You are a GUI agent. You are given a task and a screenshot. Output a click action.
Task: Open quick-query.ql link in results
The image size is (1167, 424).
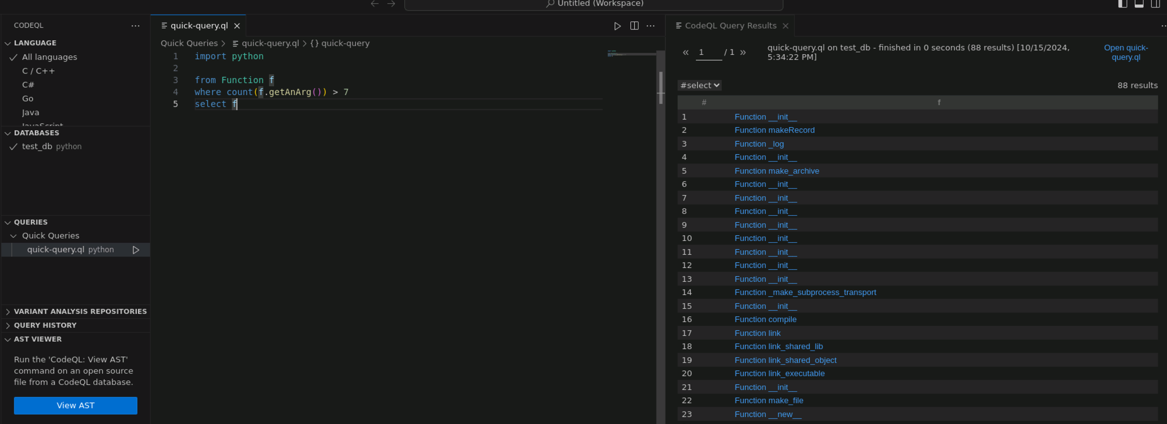click(x=1125, y=52)
